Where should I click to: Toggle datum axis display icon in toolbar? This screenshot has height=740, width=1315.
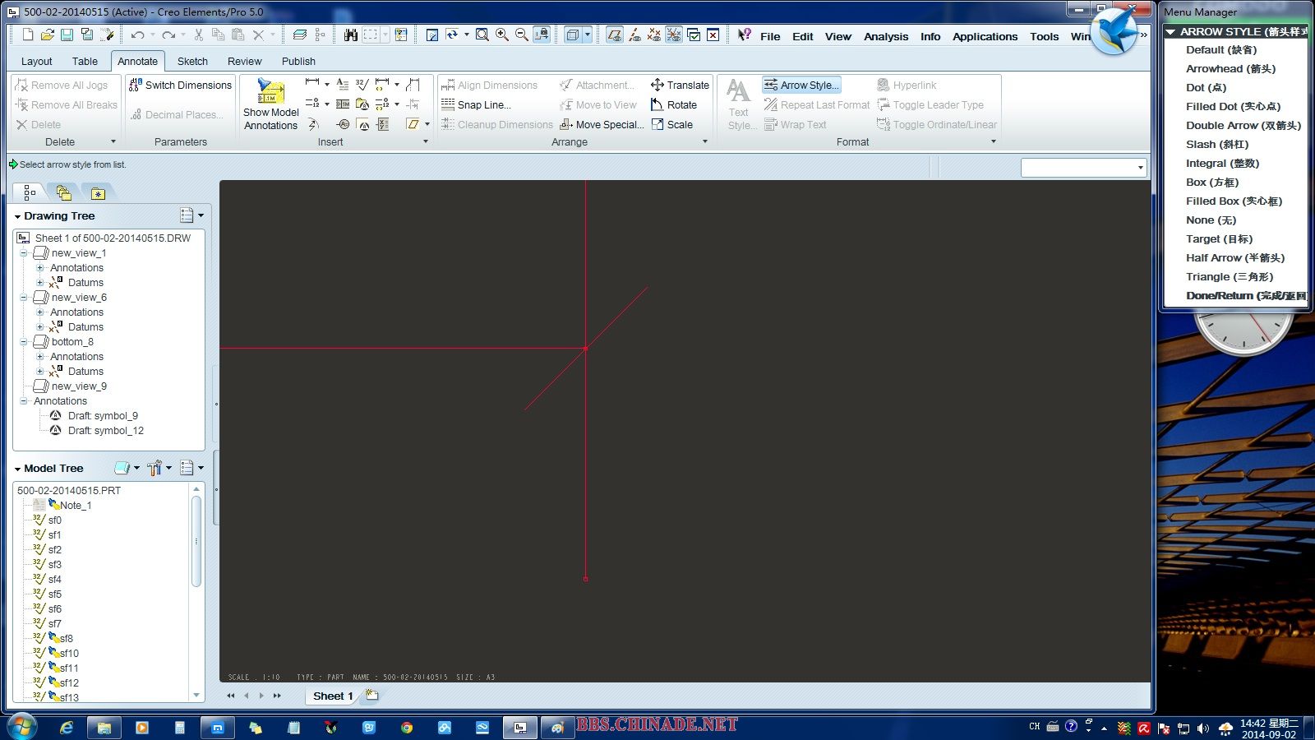pyautogui.click(x=634, y=35)
